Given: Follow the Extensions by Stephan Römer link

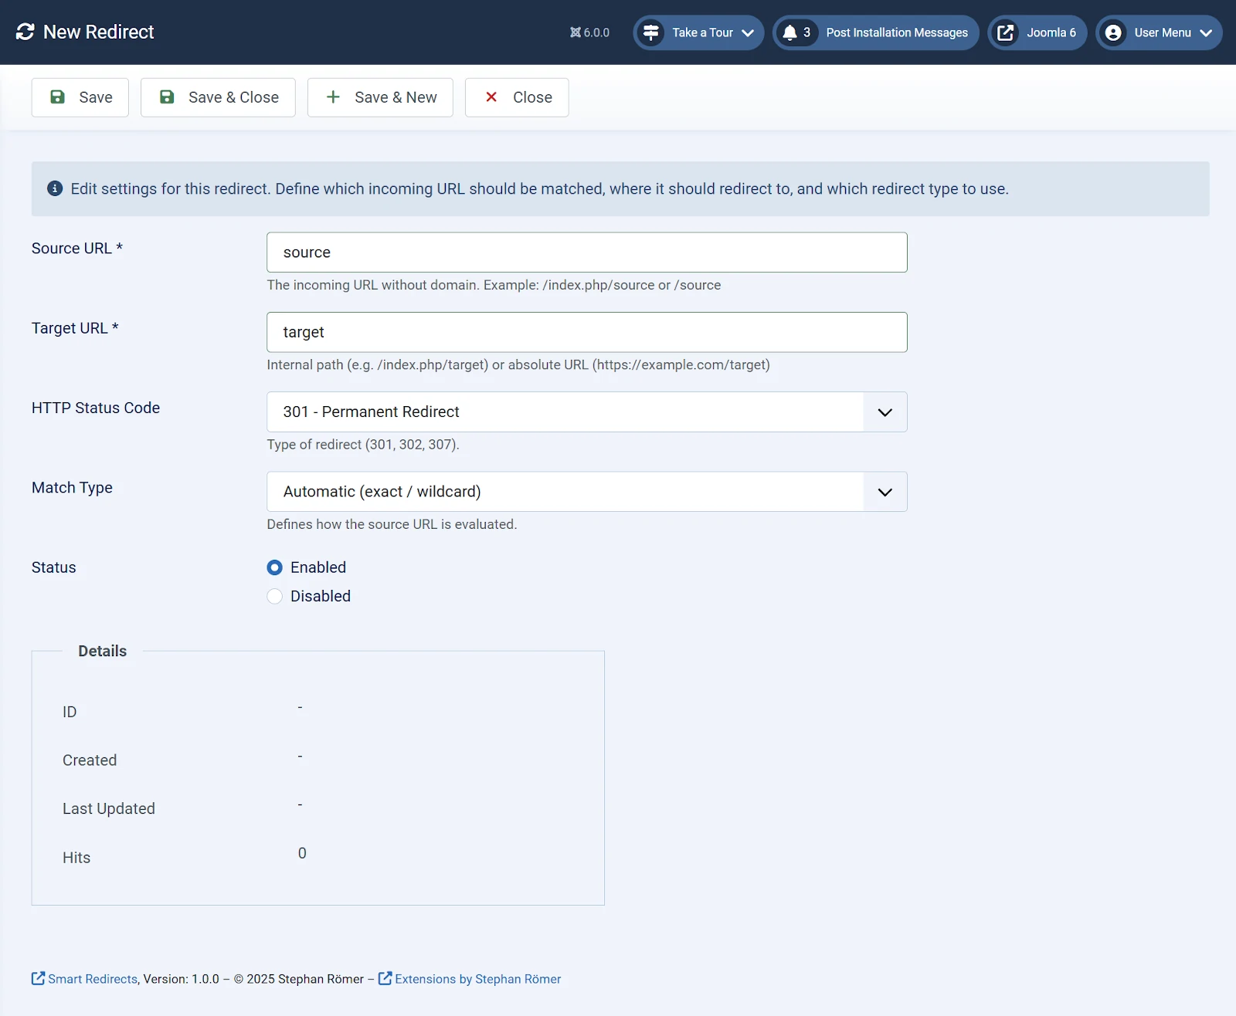Looking at the screenshot, I should pos(477,978).
